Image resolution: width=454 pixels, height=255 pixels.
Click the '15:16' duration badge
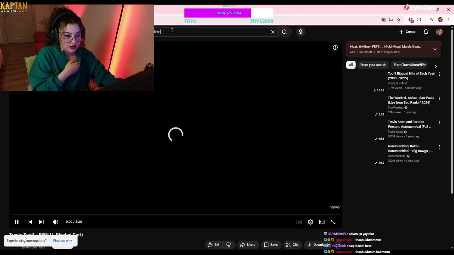click(379, 90)
